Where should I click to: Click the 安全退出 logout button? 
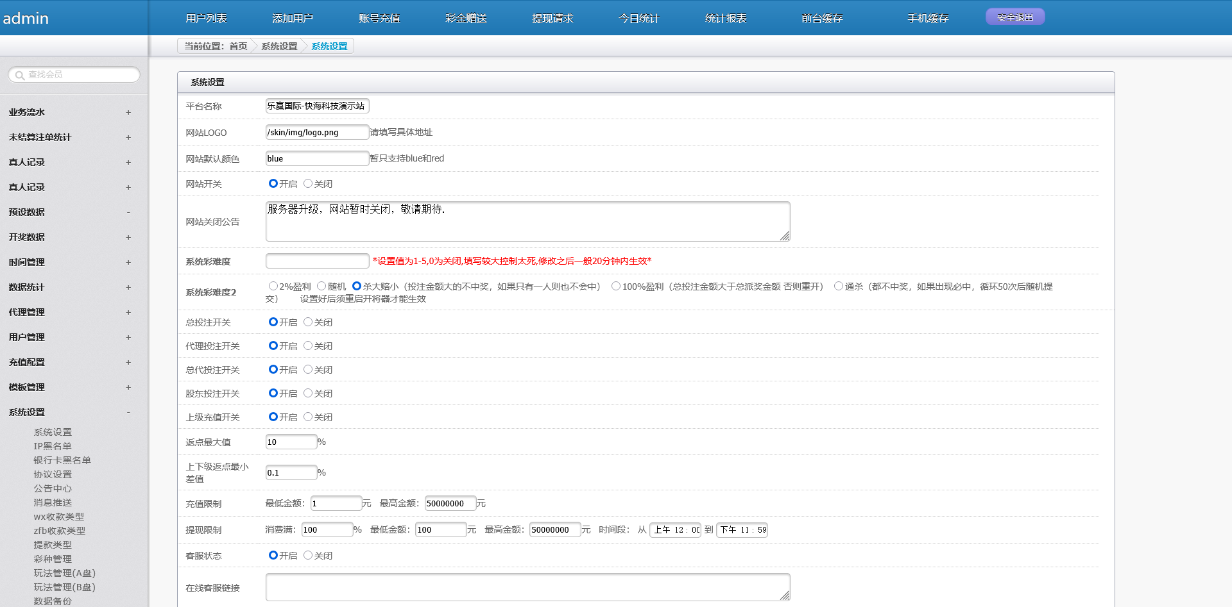click(1015, 17)
